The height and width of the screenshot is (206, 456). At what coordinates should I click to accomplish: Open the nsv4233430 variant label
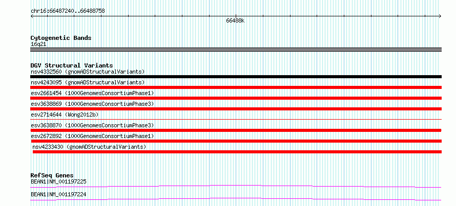(x=89, y=147)
